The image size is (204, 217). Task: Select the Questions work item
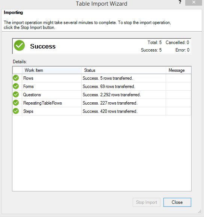point(32,95)
